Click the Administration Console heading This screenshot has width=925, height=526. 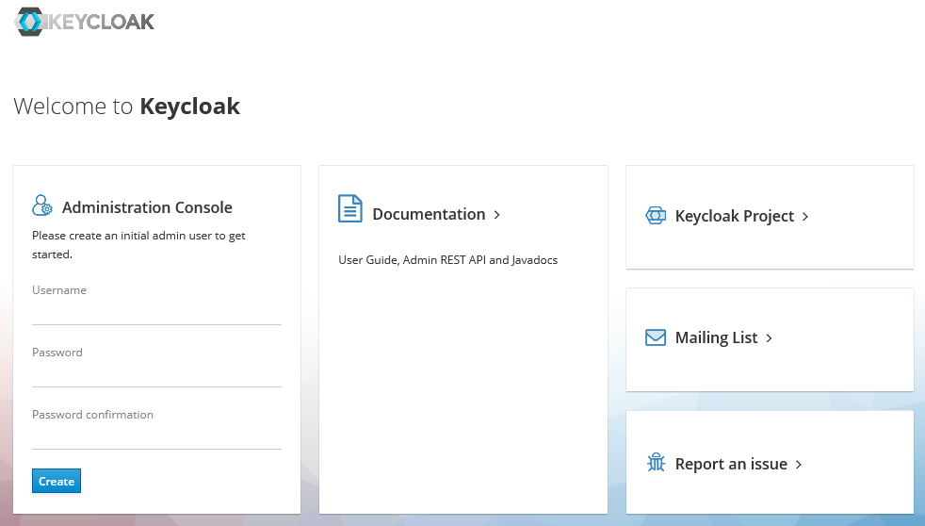point(147,207)
